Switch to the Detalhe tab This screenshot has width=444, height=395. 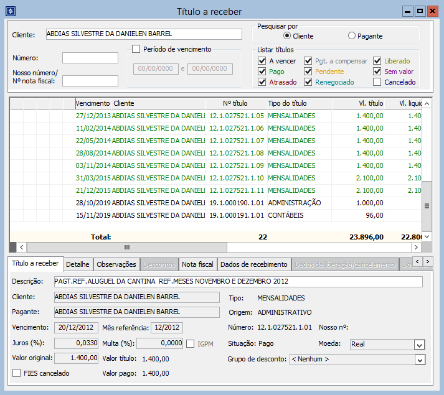(78, 264)
